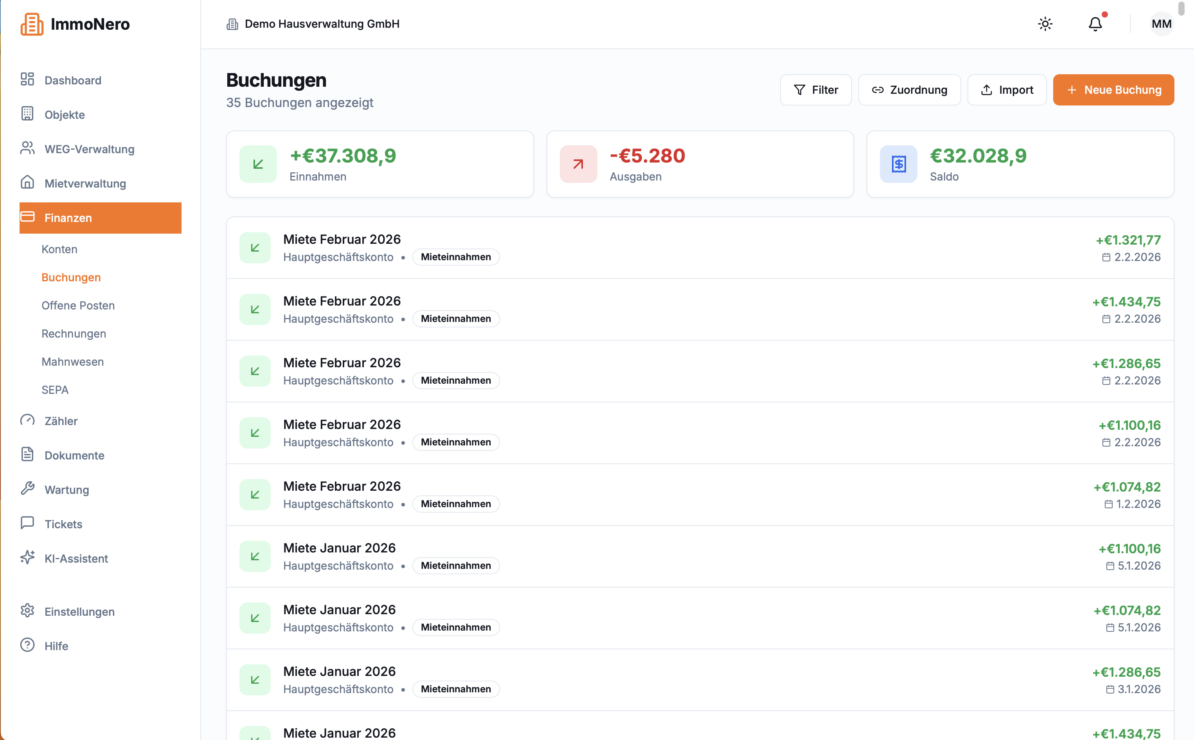This screenshot has height=740, width=1194.
Task: Click income icon of +€1.434,75 February booking
Action: pos(255,309)
